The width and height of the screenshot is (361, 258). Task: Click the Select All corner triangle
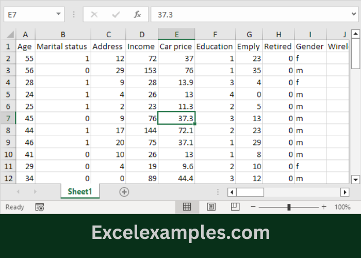(x=10, y=35)
